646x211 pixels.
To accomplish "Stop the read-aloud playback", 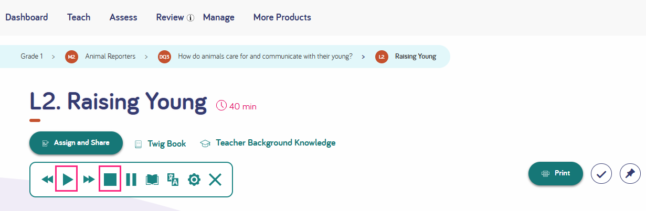I will tap(110, 180).
